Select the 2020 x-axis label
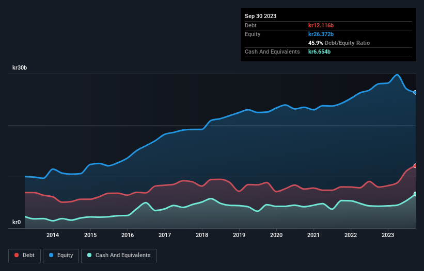This screenshot has height=271, width=424. tap(276, 235)
